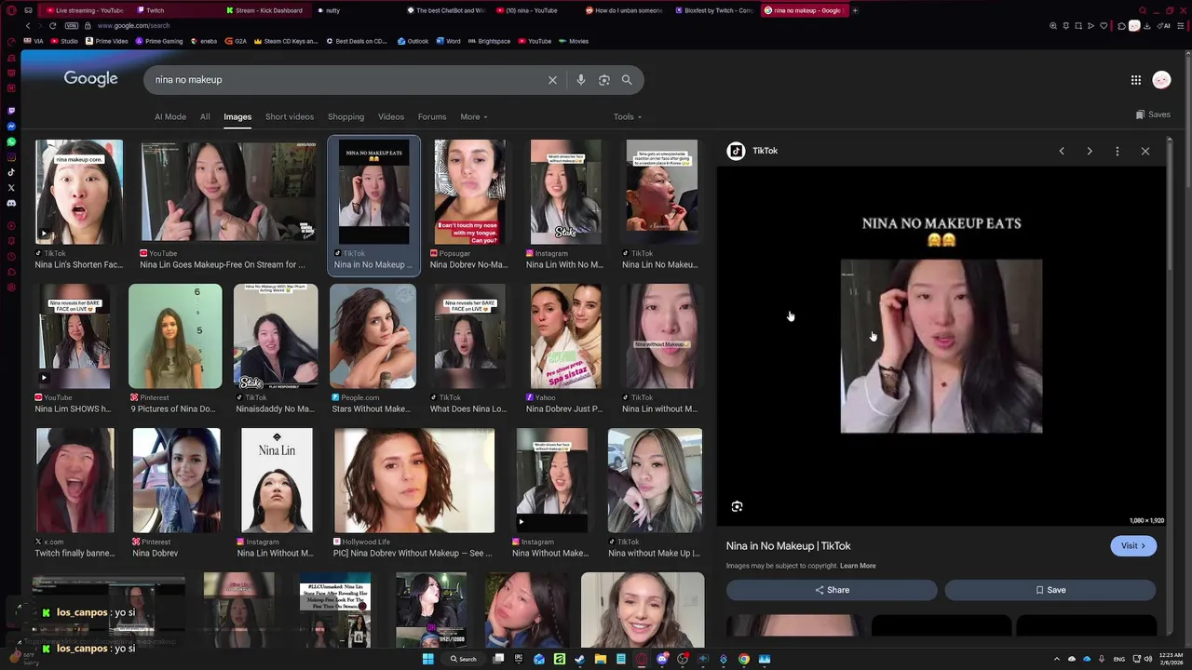1192x670 pixels.
Task: Click the Windows taskbar Search box
Action: click(x=464, y=659)
